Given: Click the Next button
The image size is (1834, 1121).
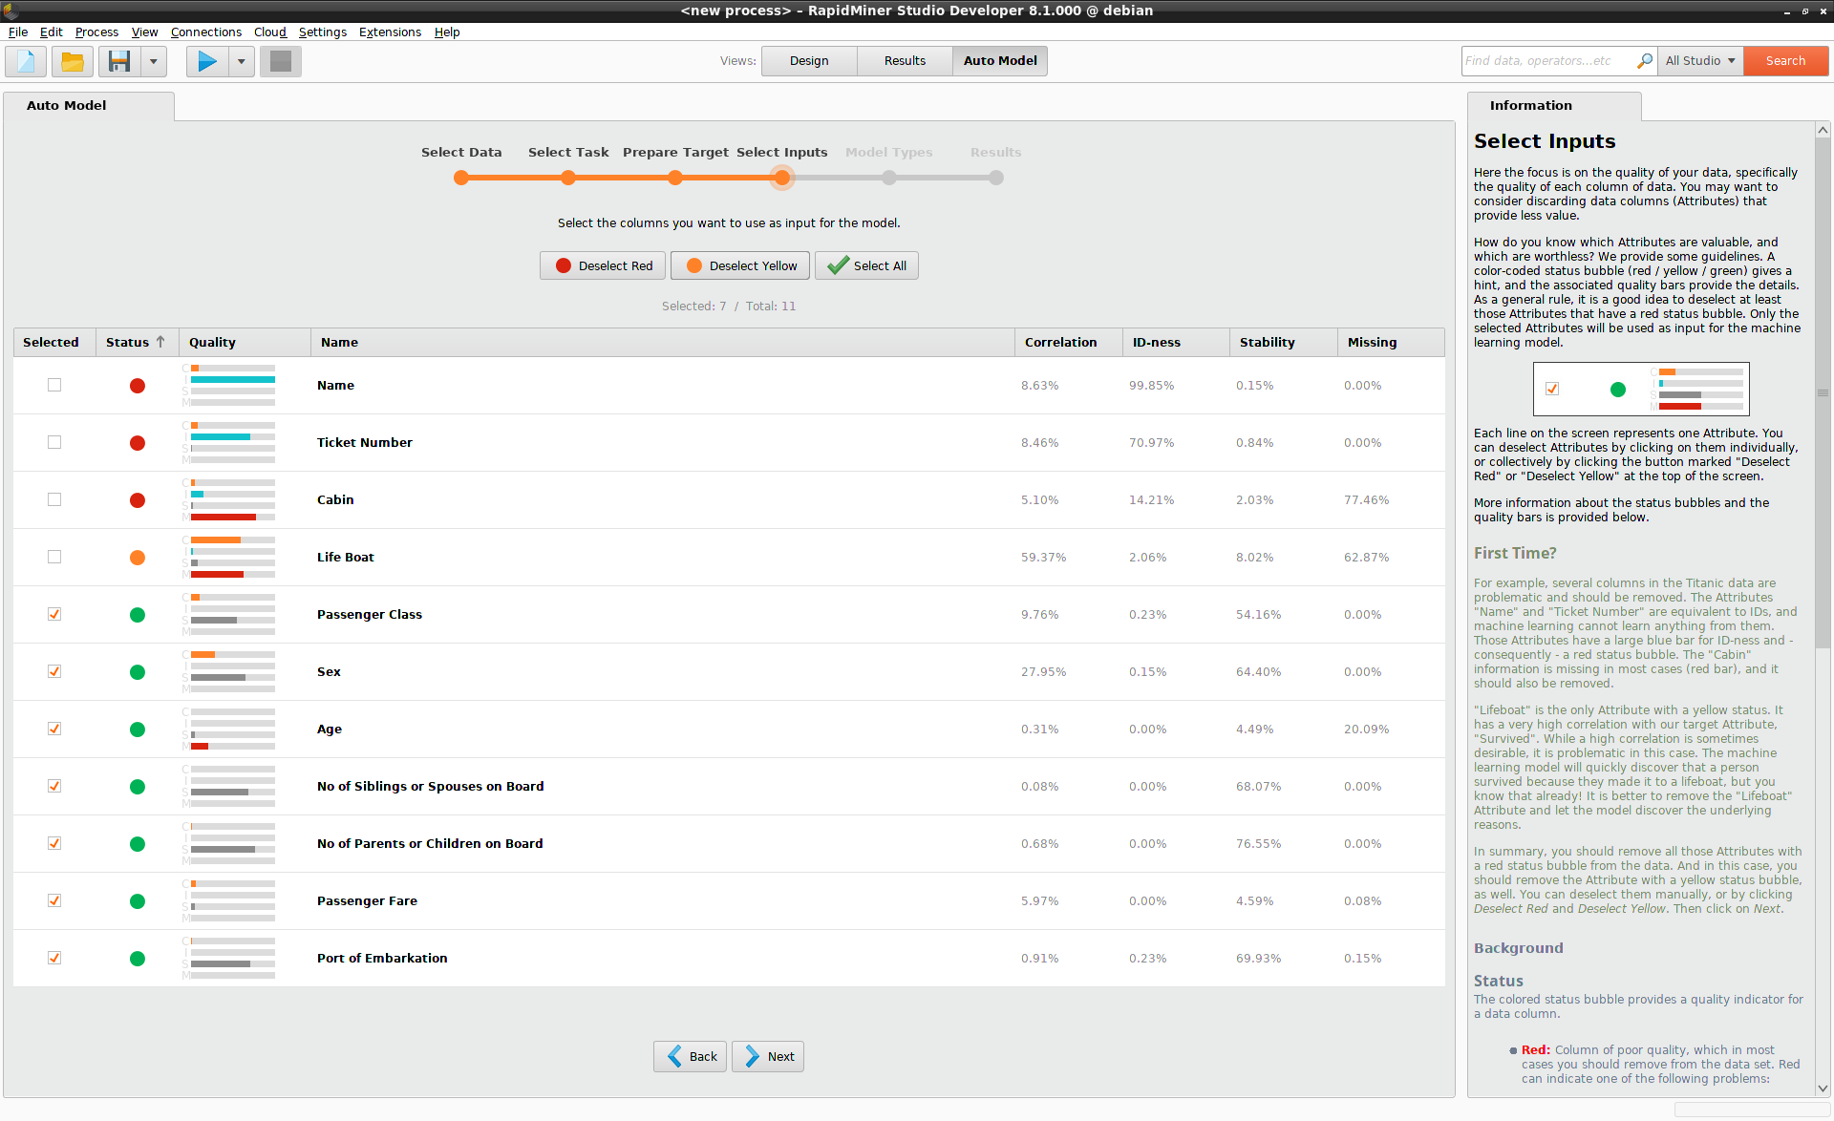Looking at the screenshot, I should click(767, 1056).
